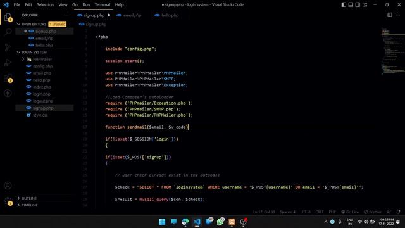Open the Terminal menu
The image size is (405, 228).
[103, 4]
